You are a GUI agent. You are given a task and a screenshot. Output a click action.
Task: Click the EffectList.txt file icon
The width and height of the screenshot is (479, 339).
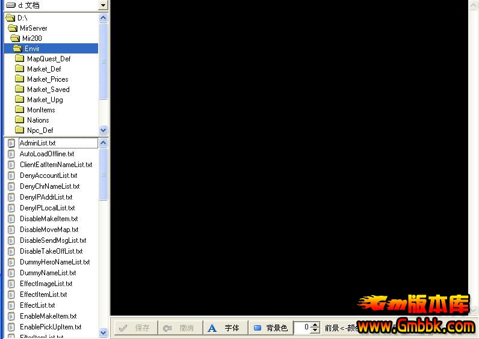tap(11, 305)
